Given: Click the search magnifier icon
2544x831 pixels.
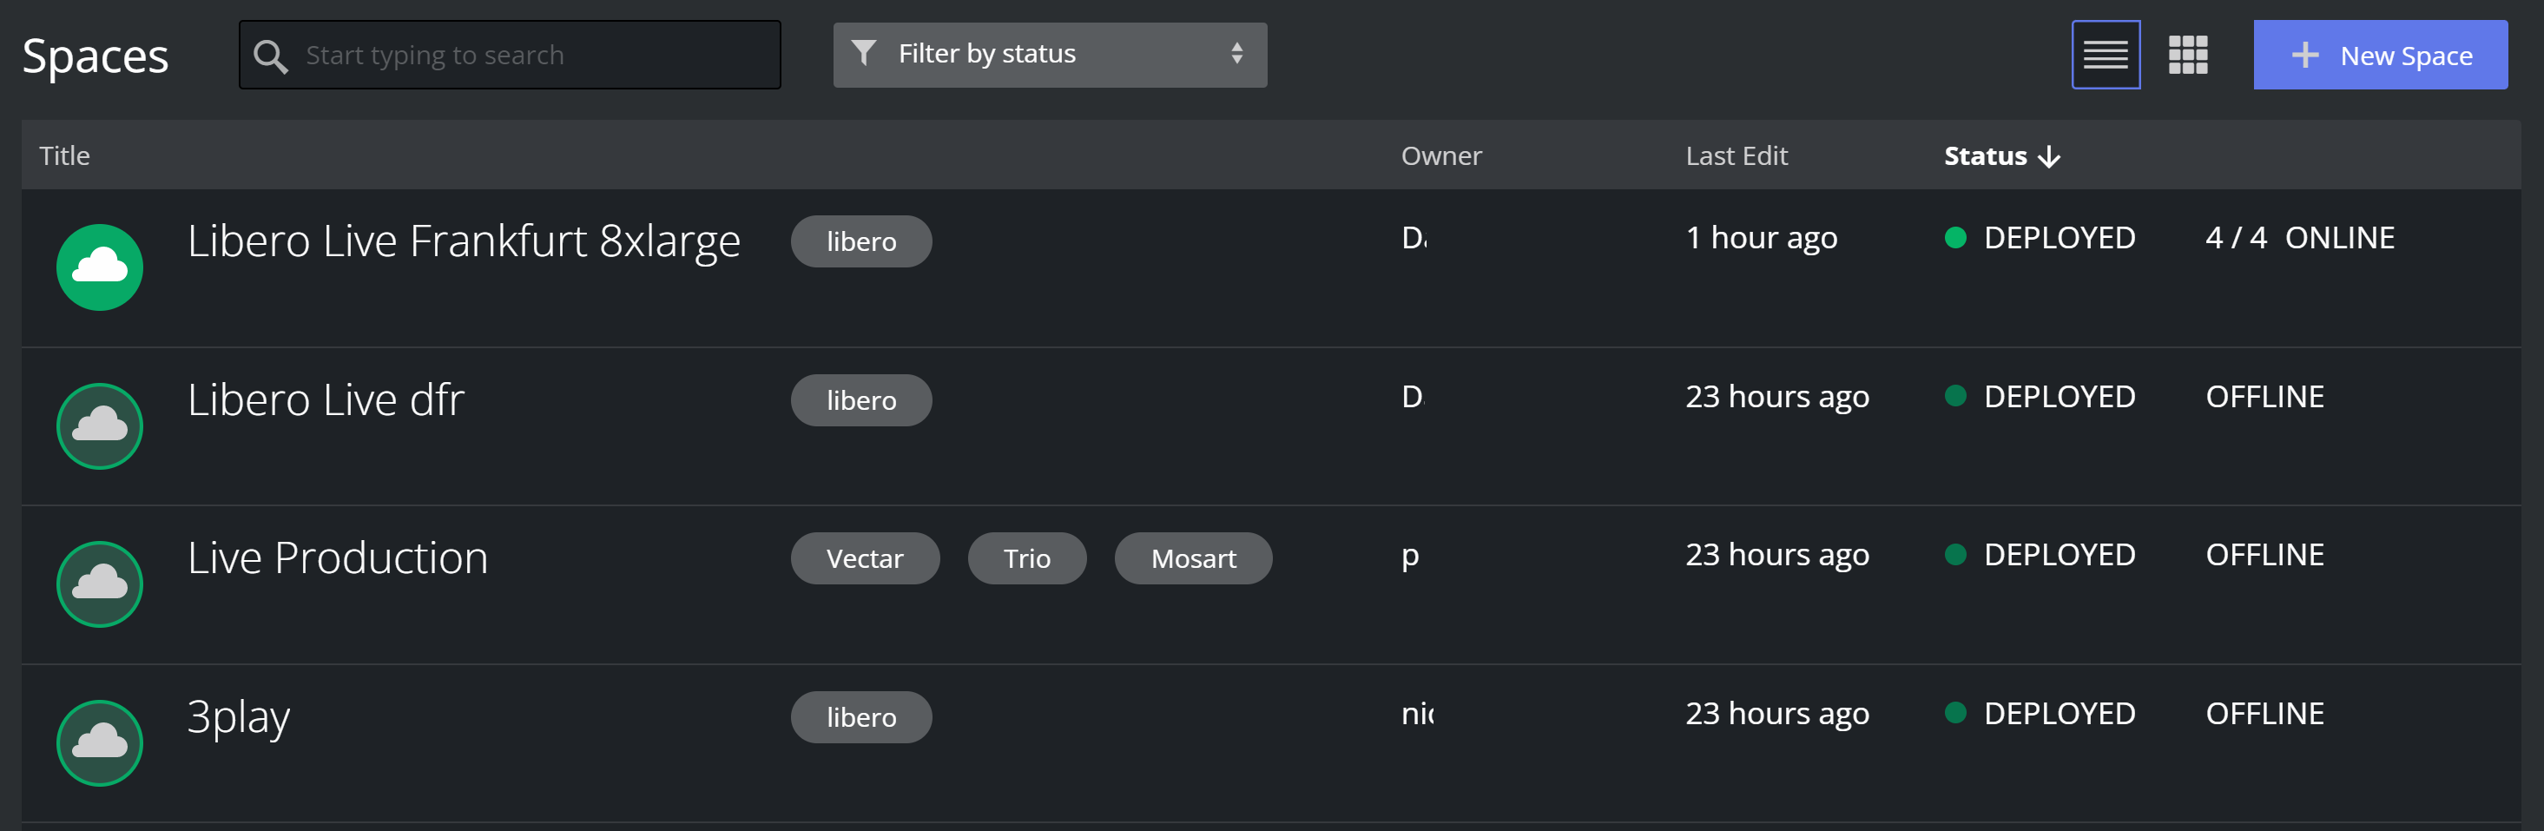Looking at the screenshot, I should [x=271, y=56].
